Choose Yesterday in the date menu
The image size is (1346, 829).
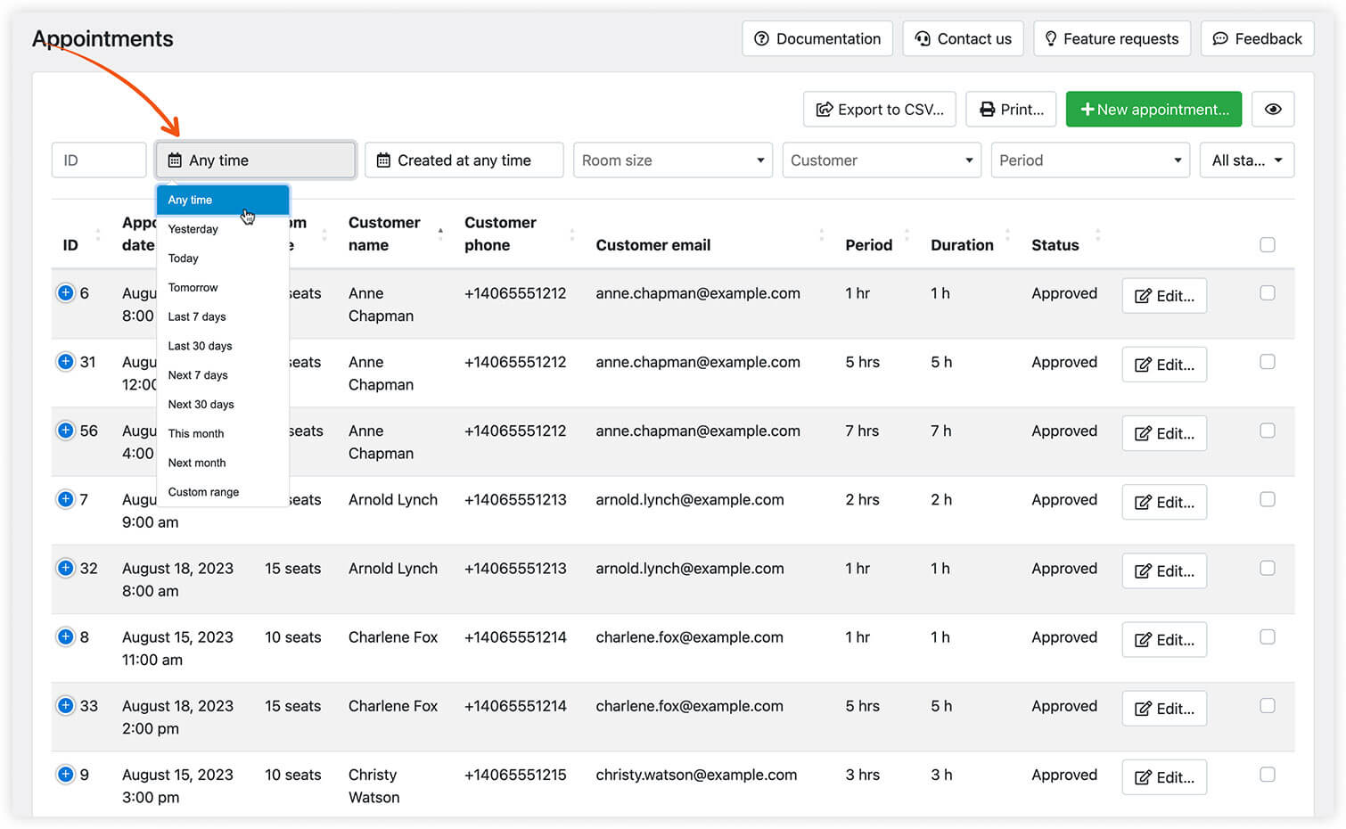click(223, 229)
